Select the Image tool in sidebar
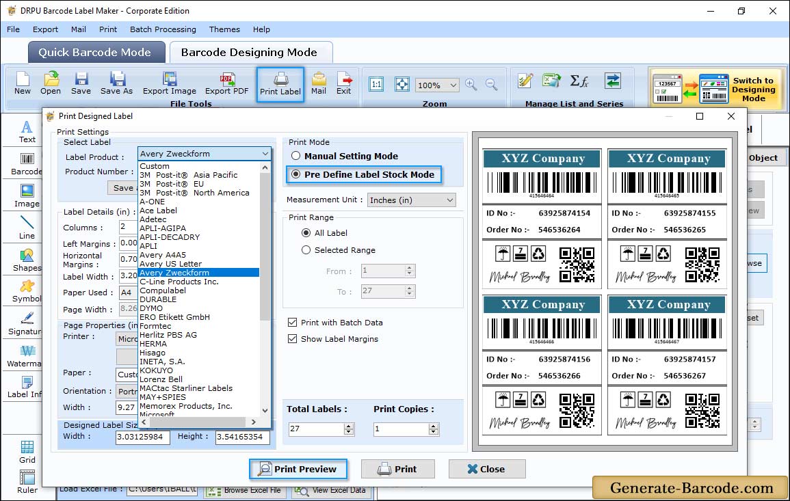 [27, 196]
